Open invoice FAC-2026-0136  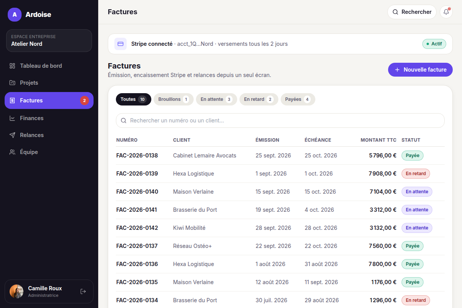[137, 264]
